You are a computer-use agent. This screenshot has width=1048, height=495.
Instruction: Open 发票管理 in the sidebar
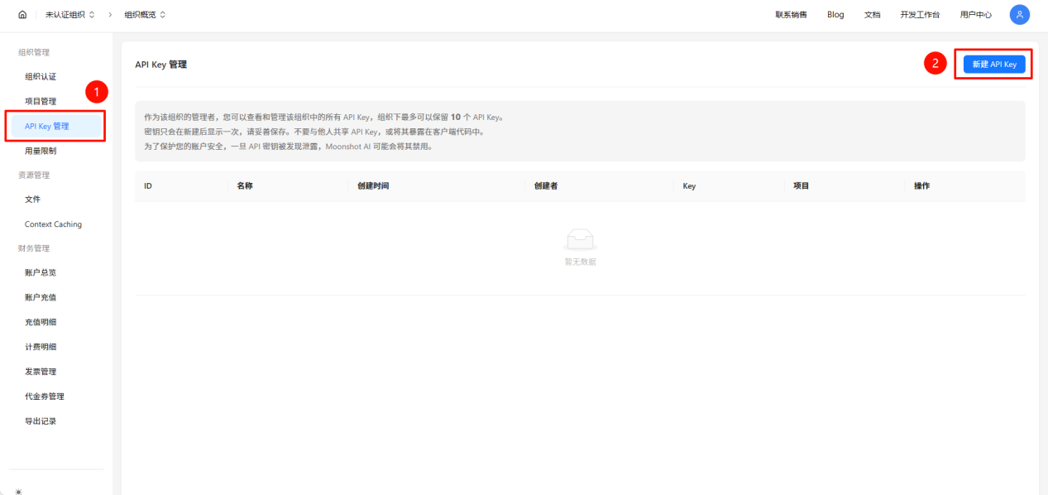(41, 372)
